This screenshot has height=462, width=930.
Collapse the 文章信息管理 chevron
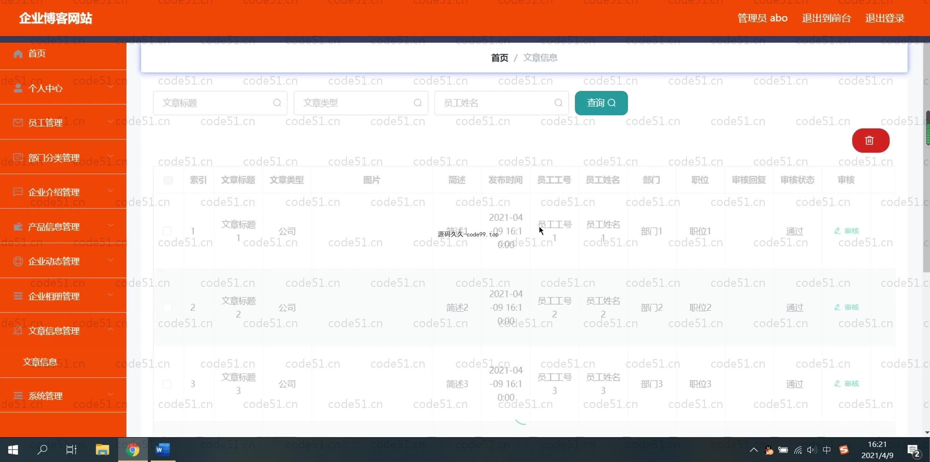click(x=110, y=329)
